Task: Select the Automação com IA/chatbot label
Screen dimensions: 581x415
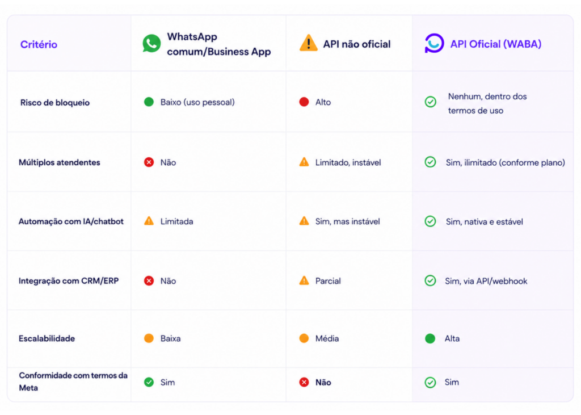Action: tap(71, 221)
